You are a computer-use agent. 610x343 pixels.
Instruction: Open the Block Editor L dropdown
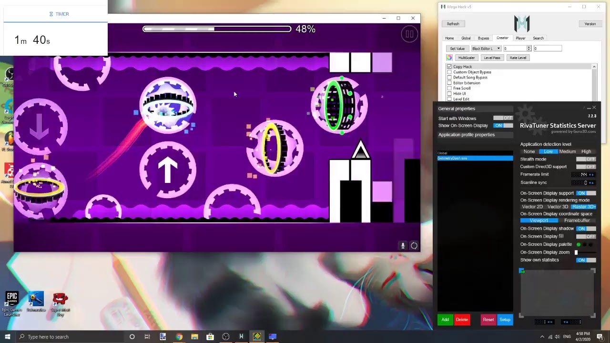click(486, 49)
